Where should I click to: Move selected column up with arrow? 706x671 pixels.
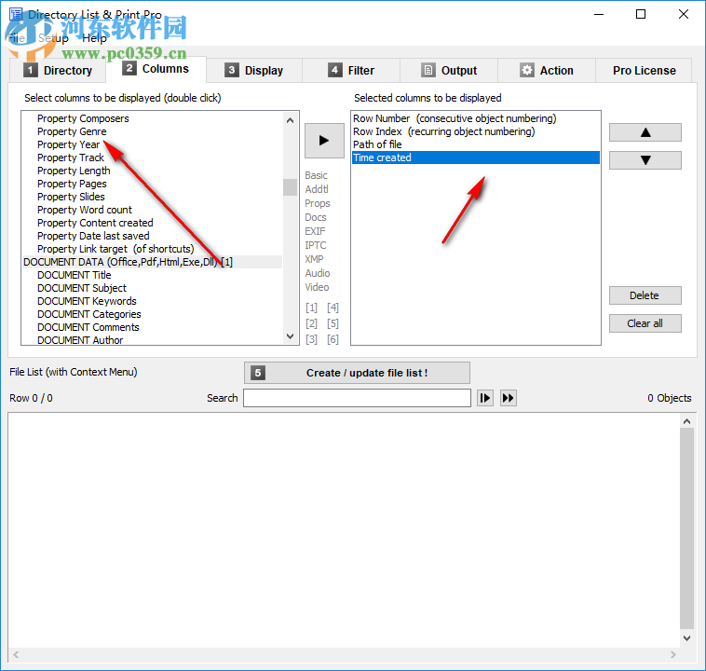coord(645,132)
